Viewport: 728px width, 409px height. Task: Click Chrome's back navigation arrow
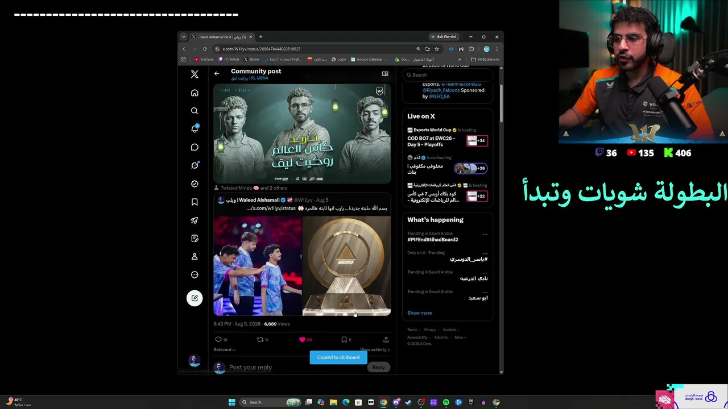[184, 49]
